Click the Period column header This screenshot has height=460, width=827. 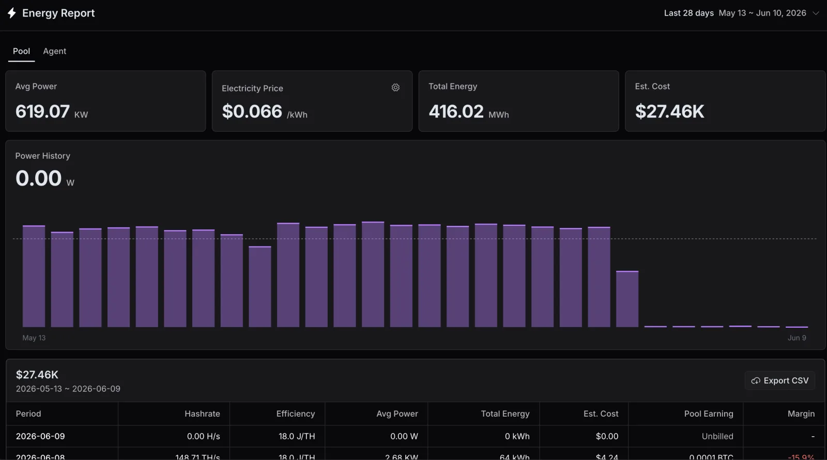tap(28, 413)
